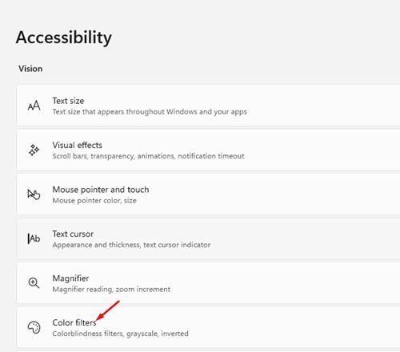400x352 pixels.
Task: Click 'Colorblindness filters, grayscale, inverted' description
Action: [x=121, y=334]
